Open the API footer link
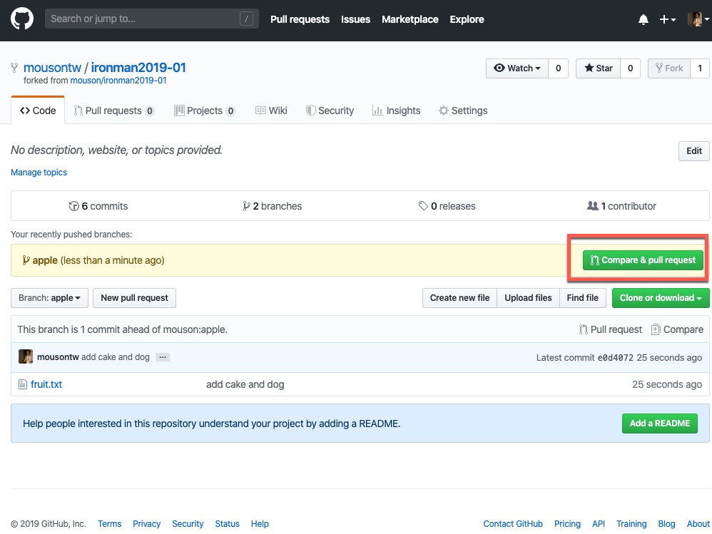This screenshot has width=712, height=534. (599, 523)
